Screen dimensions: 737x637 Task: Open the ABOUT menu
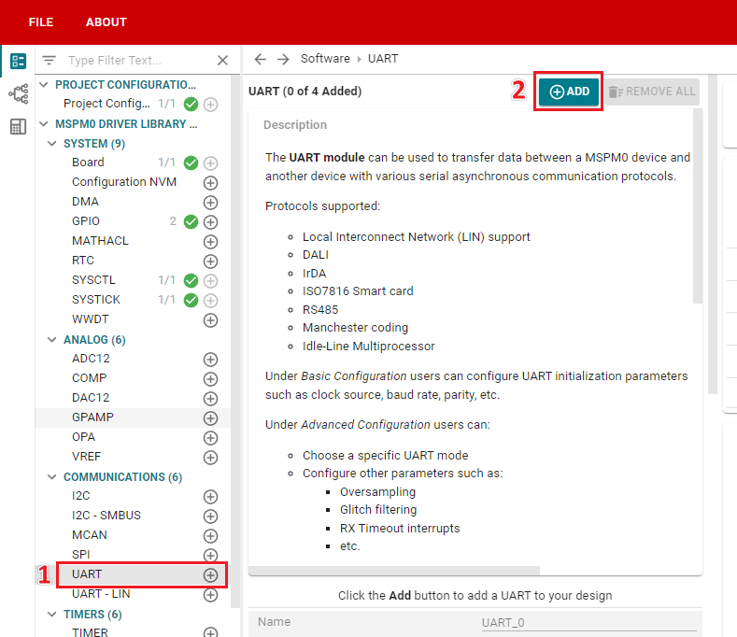[106, 22]
